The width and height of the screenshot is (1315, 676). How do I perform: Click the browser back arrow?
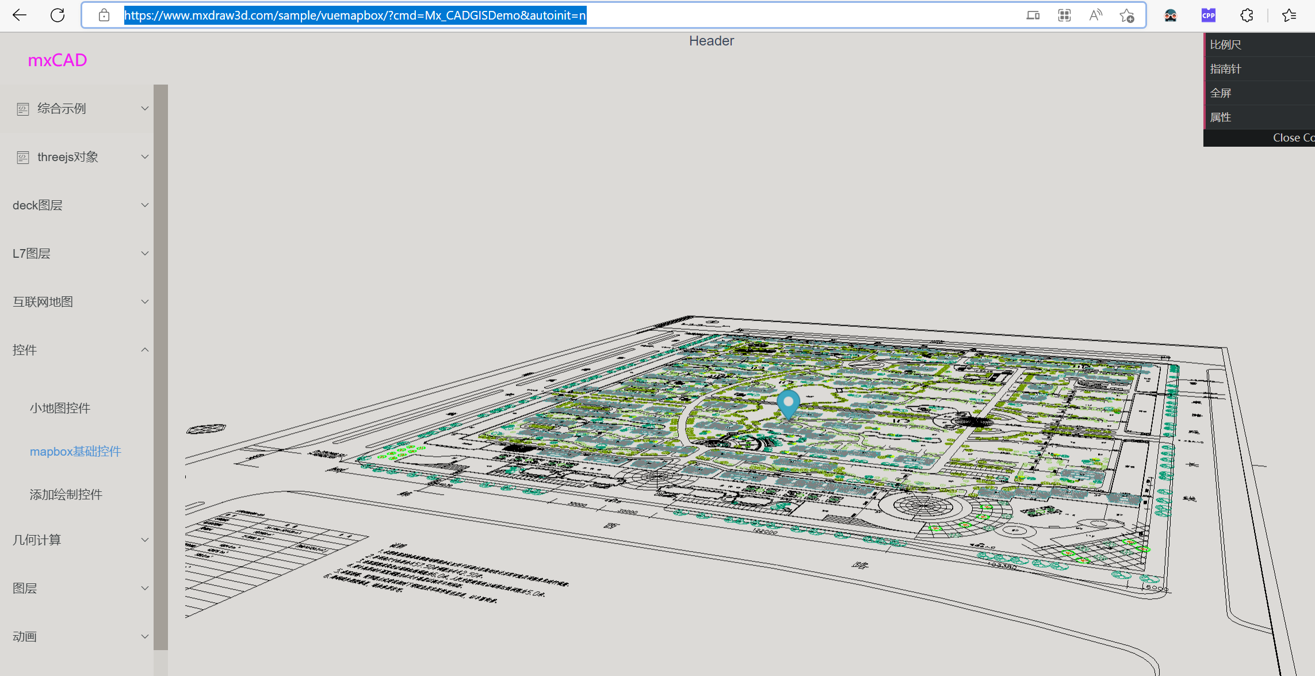tap(20, 16)
